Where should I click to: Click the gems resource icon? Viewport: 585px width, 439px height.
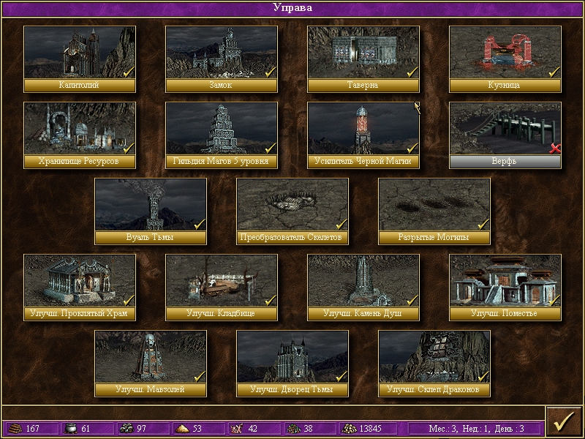tap(294, 428)
